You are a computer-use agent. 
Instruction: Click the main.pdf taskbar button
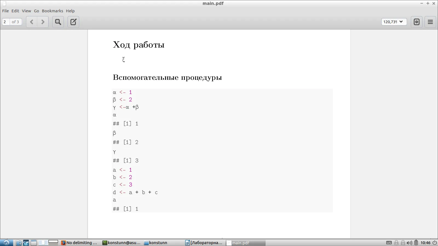[246, 243]
